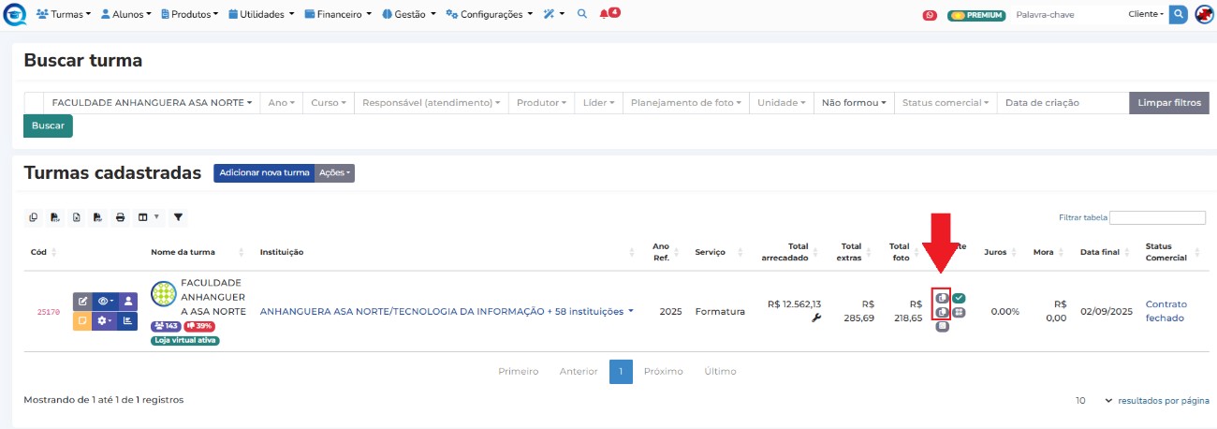The image size is (1217, 429).
Task: Expand the Curso filter dropdown
Action: click(x=328, y=102)
